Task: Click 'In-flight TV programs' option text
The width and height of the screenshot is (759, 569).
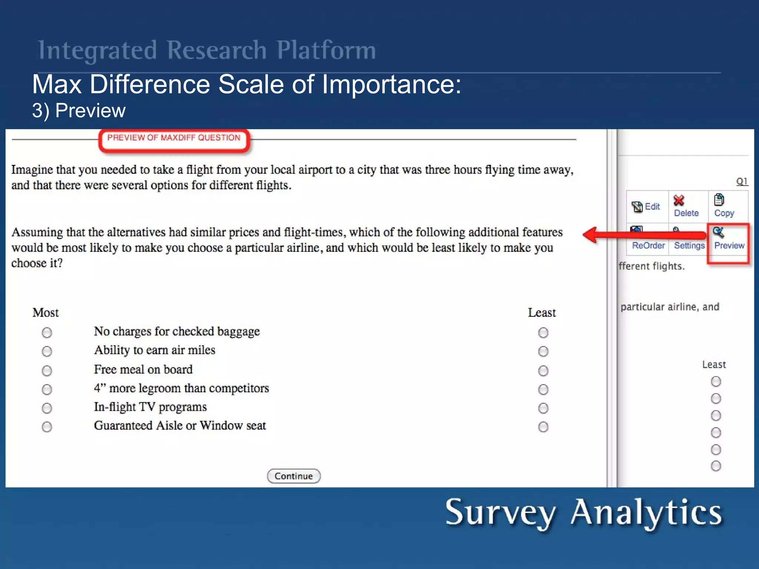Action: pos(150,407)
